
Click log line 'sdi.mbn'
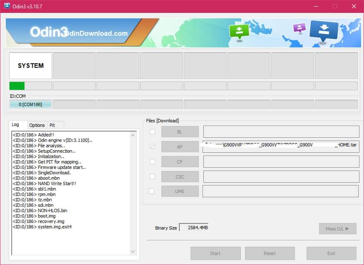coord(33,205)
